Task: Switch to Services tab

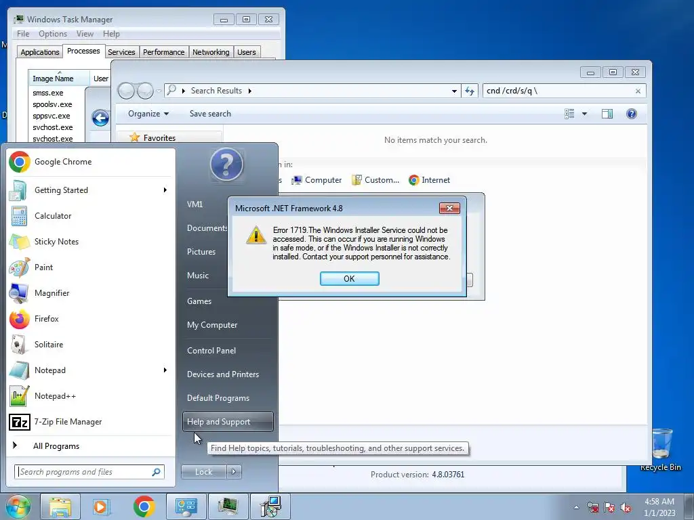Action: click(121, 52)
